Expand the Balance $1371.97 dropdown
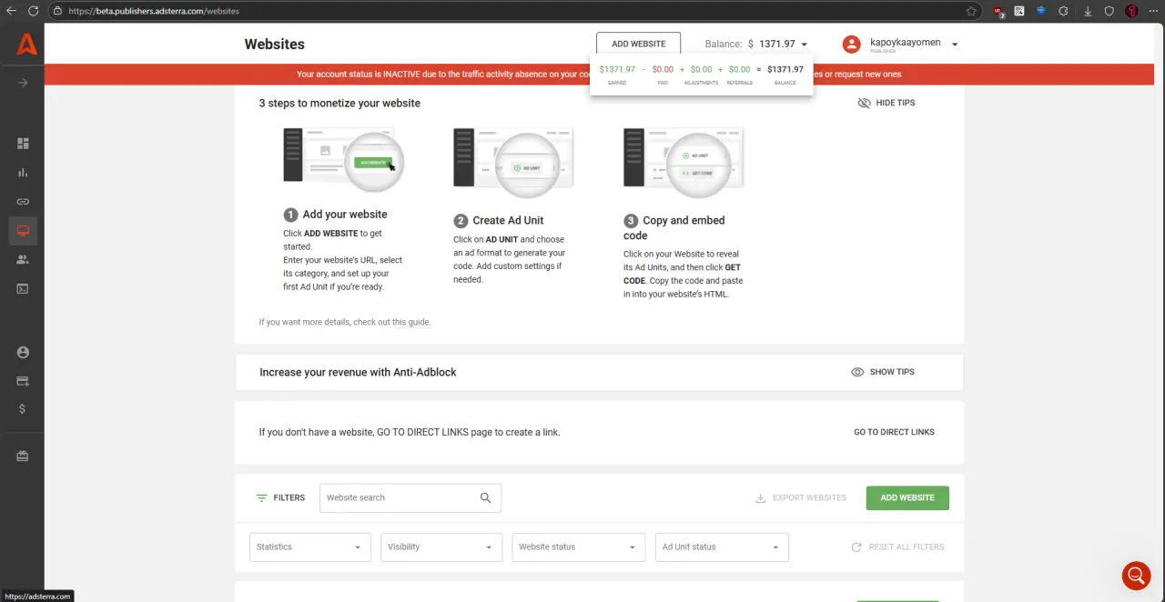This screenshot has height=602, width=1165. 805,45
